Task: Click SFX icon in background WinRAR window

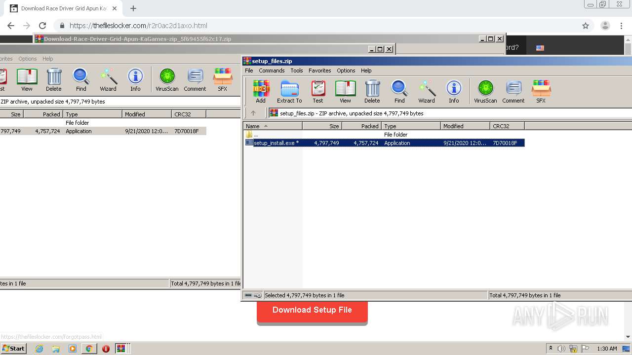Action: point(223,80)
